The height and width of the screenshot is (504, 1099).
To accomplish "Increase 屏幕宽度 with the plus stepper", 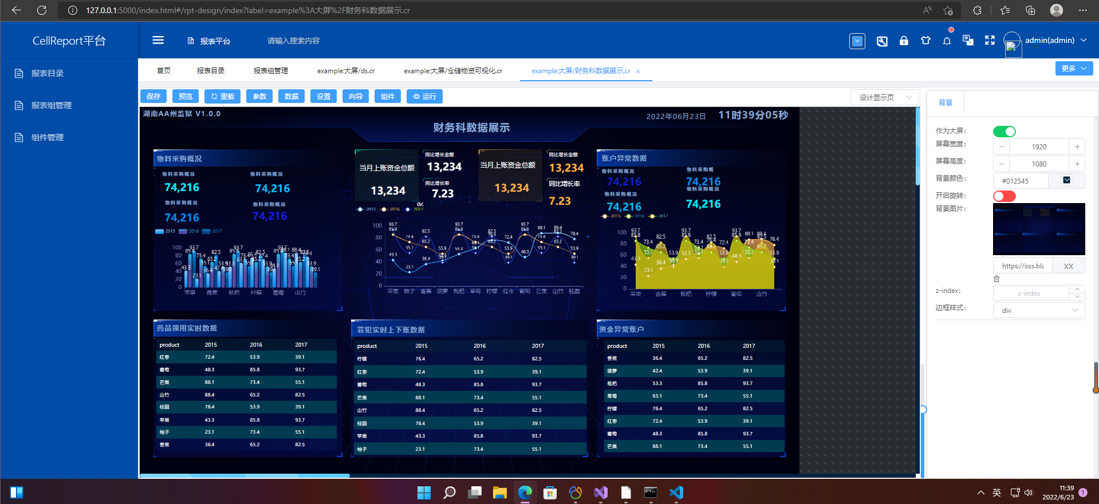I will tap(1077, 146).
